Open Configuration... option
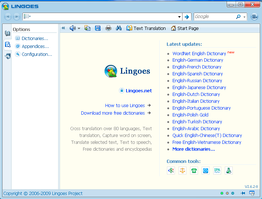 [x=34, y=54]
